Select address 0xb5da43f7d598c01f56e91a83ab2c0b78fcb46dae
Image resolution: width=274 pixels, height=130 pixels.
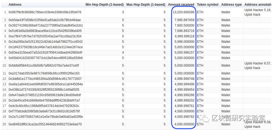(45, 20)
